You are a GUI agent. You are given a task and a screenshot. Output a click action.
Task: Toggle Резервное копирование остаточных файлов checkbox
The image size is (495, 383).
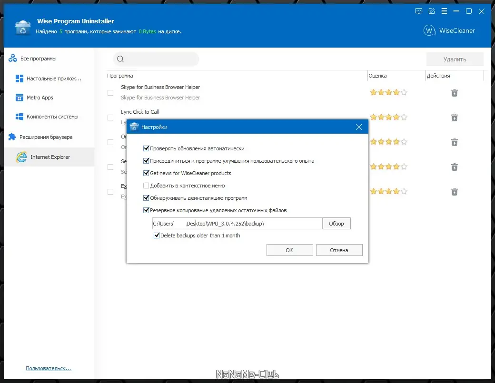[146, 210]
